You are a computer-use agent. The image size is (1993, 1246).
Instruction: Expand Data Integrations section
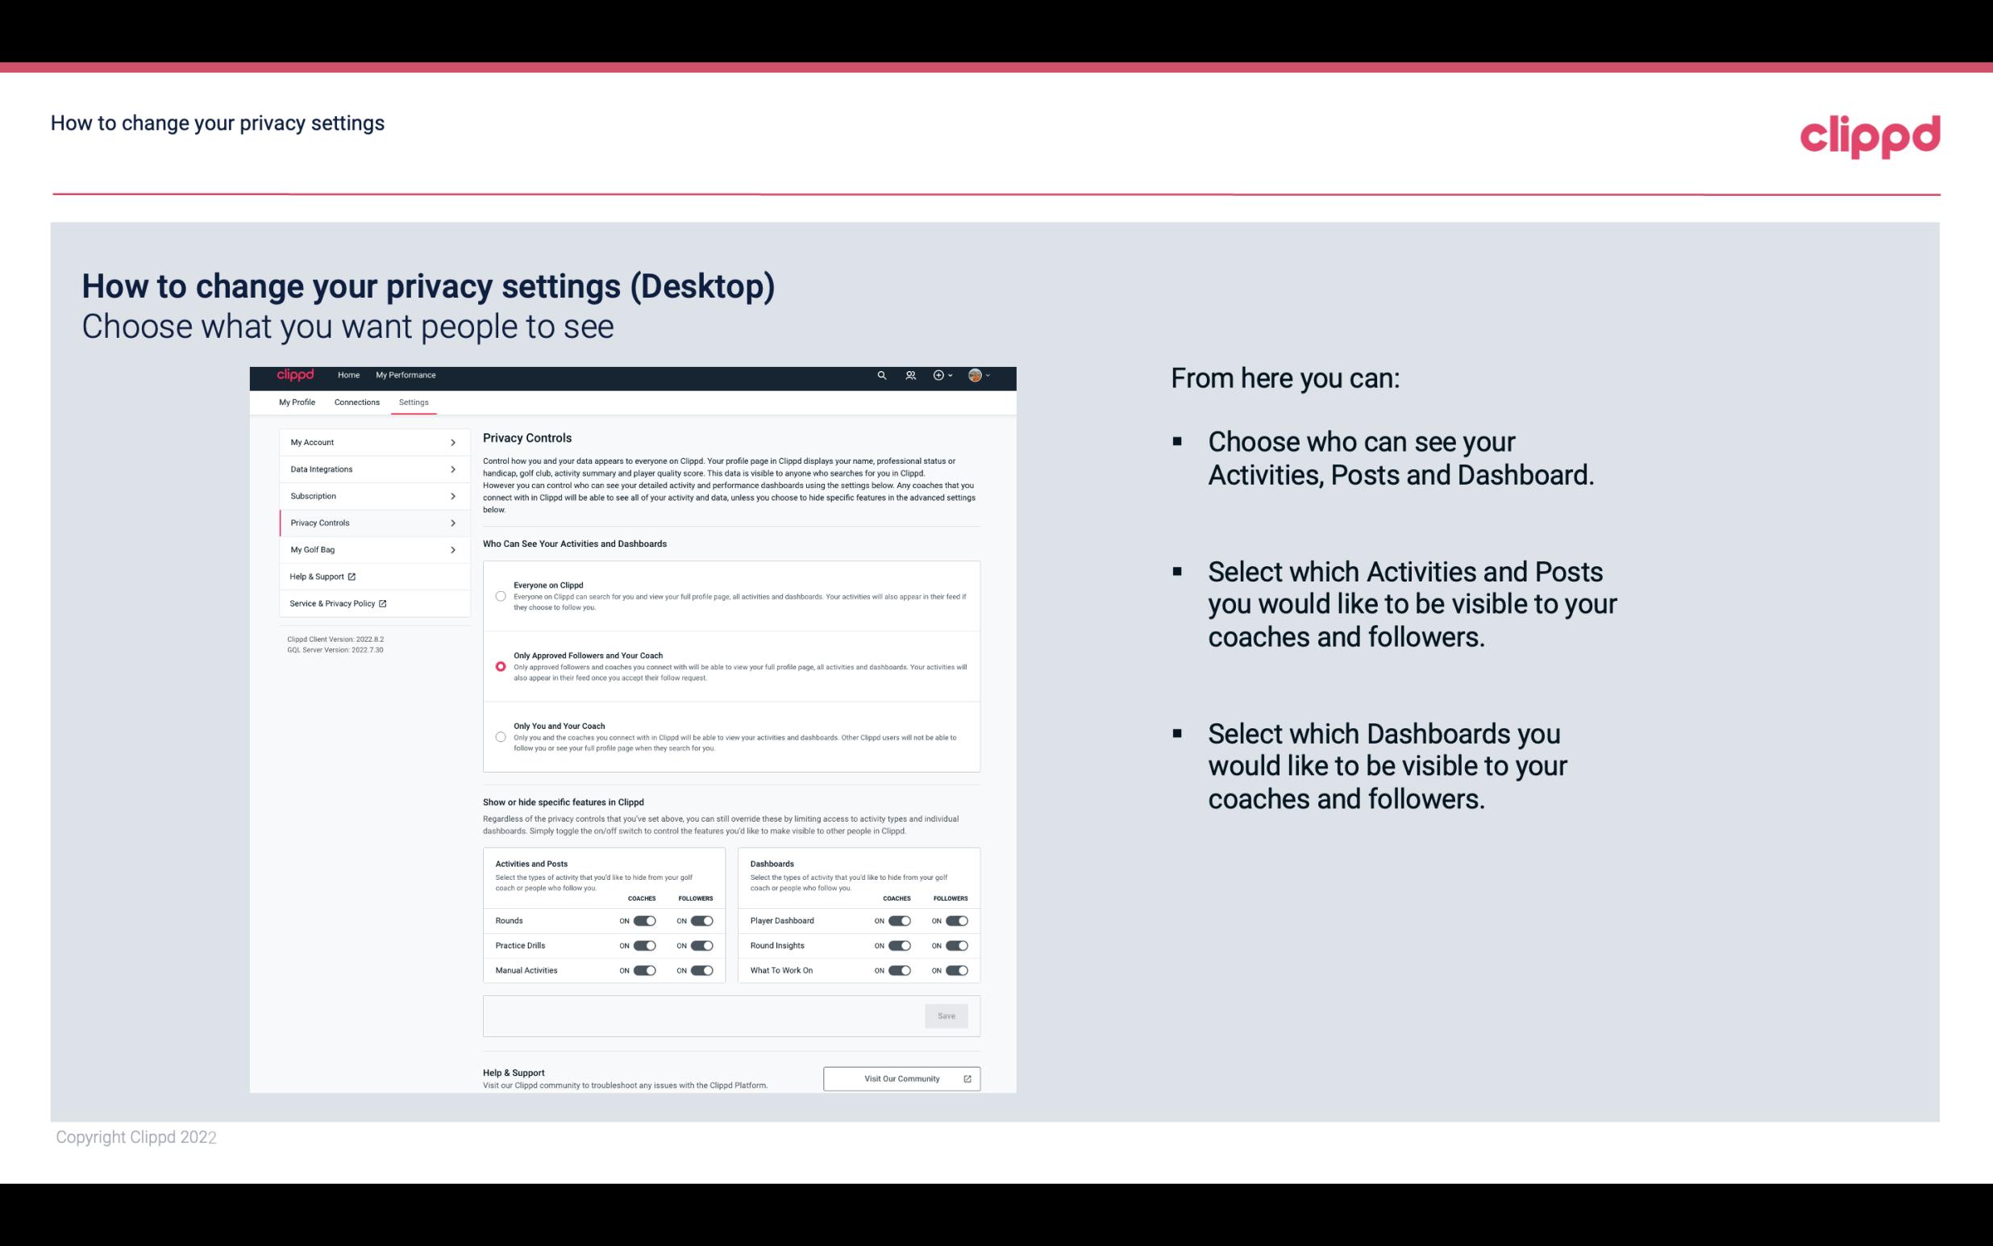coord(368,468)
